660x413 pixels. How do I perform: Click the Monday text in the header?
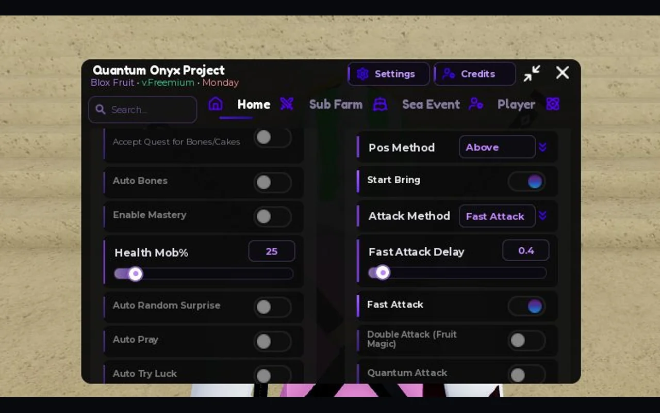[x=221, y=83]
